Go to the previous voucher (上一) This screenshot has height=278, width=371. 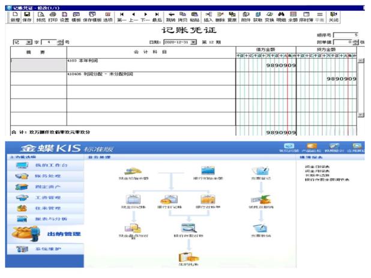click(x=133, y=17)
